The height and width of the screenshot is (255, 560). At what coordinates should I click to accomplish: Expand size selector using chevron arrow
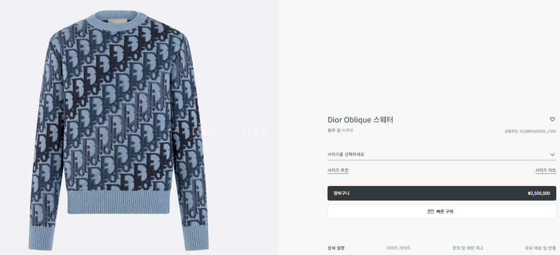click(x=553, y=155)
